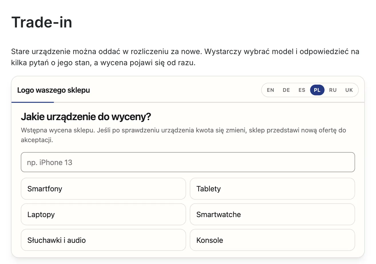The width and height of the screenshot is (376, 264).
Task: Choose the Smartfony category
Action: (104, 189)
